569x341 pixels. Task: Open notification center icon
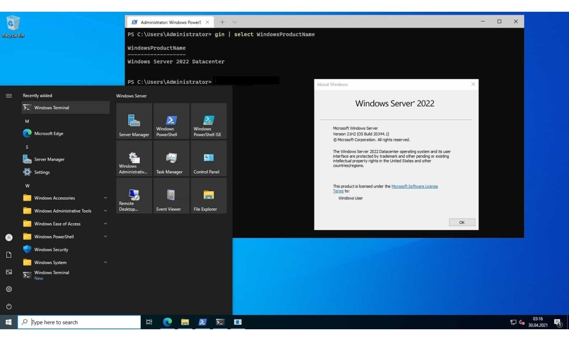coord(558,322)
